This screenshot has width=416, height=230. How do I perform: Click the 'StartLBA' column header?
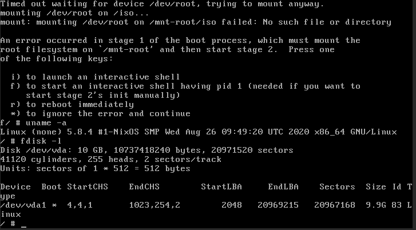pyautogui.click(x=221, y=187)
